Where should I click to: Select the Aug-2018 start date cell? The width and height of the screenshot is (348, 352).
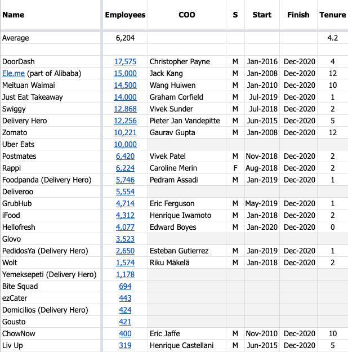coord(262,168)
